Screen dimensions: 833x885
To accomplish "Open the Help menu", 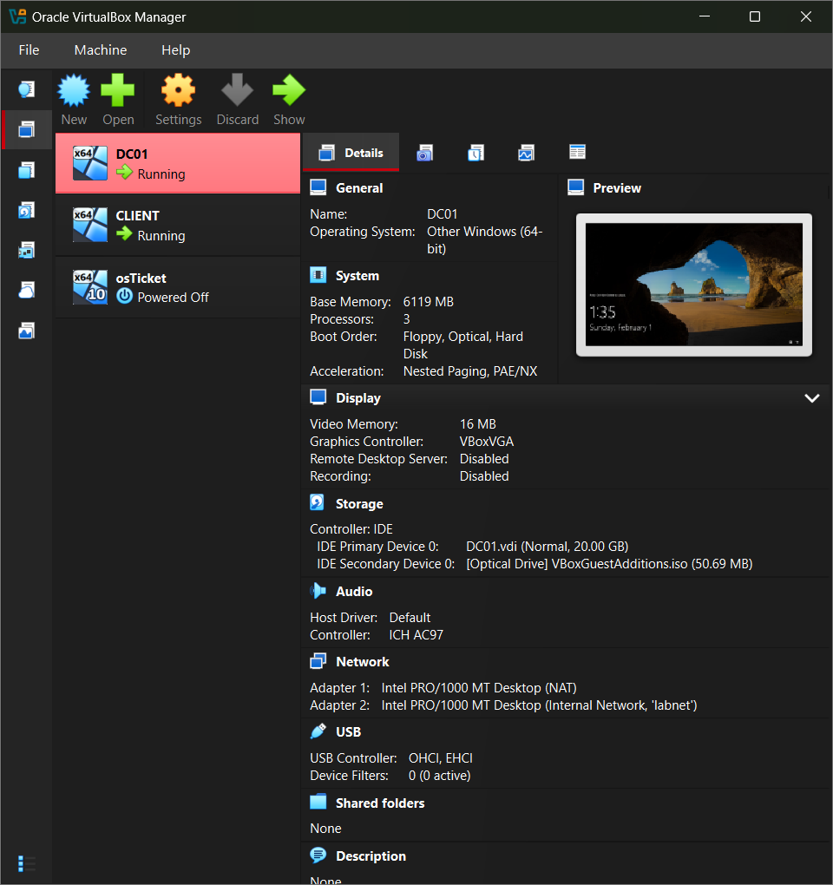I will [175, 50].
